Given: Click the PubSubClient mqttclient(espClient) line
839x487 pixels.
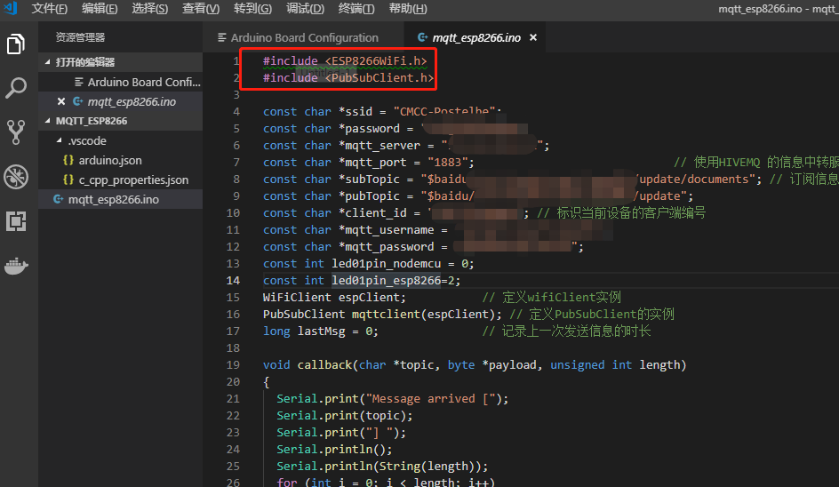Looking at the screenshot, I should pyautogui.click(x=382, y=314).
